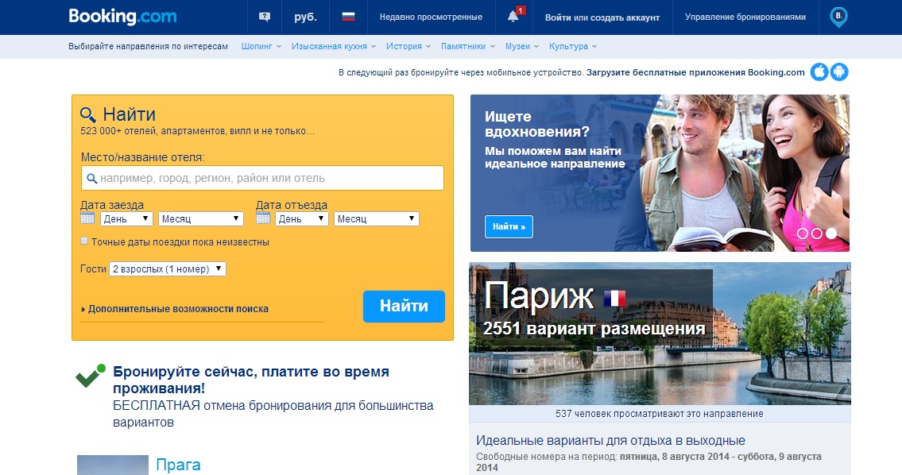Open check-in "Месяц" dropdown

pyautogui.click(x=201, y=218)
